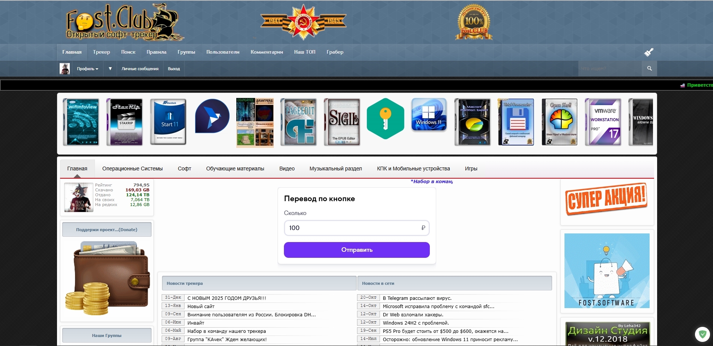
Task: Switch to the Игры tab
Action: 471,168
